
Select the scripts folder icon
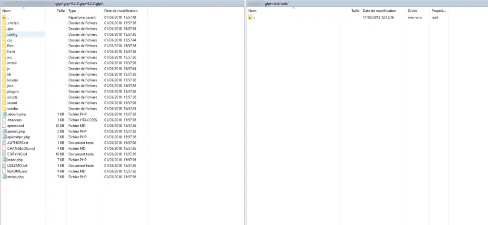(4, 97)
